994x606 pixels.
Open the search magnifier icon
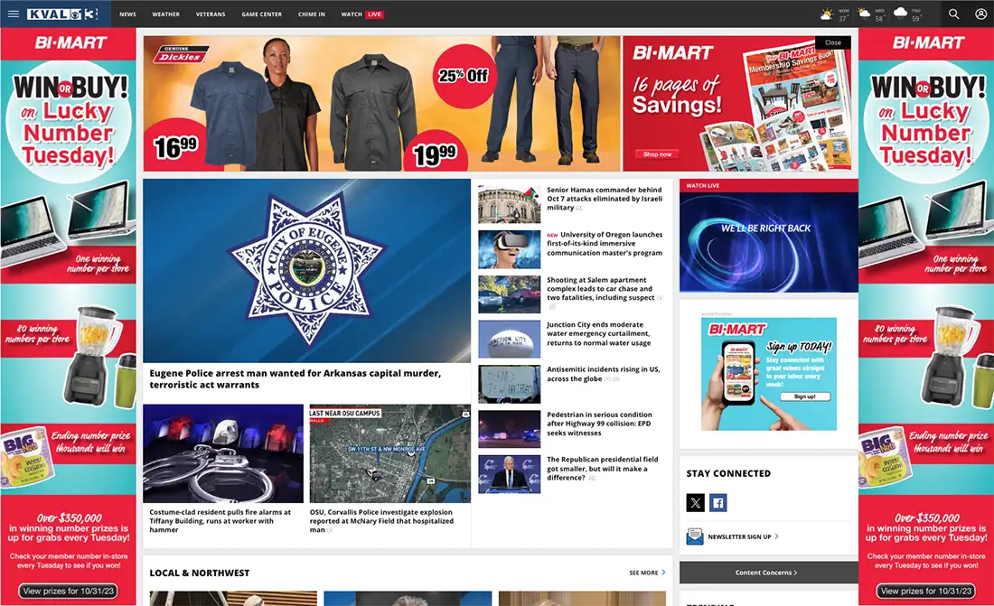pyautogui.click(x=953, y=14)
